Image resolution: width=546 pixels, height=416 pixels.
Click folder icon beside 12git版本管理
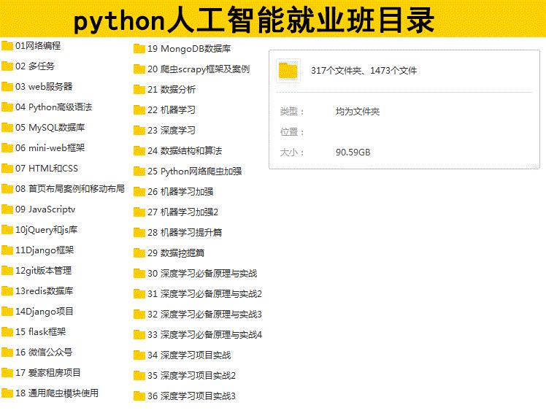(x=7, y=271)
